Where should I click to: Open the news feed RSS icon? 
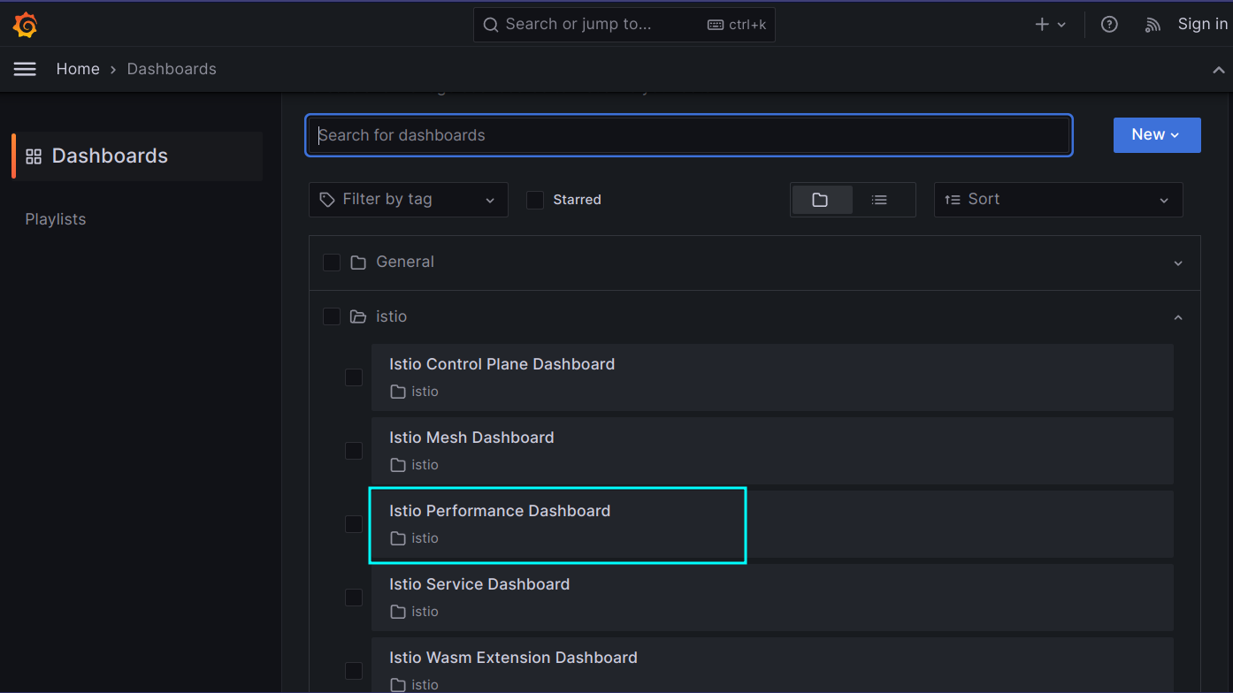tap(1153, 25)
